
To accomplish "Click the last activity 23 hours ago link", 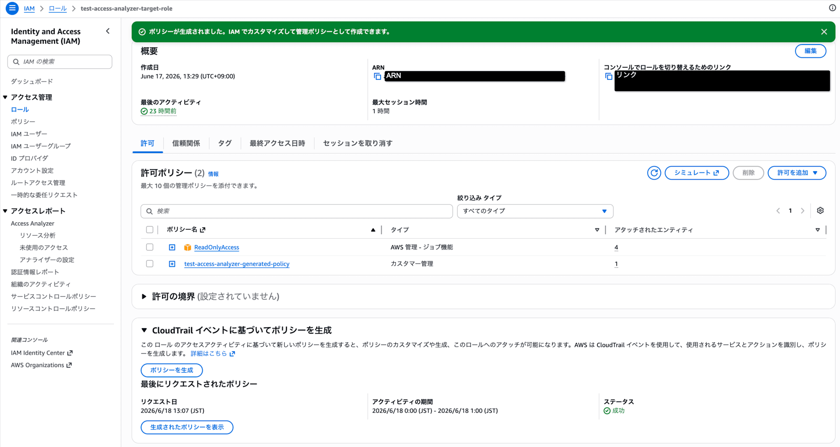I will pos(159,111).
